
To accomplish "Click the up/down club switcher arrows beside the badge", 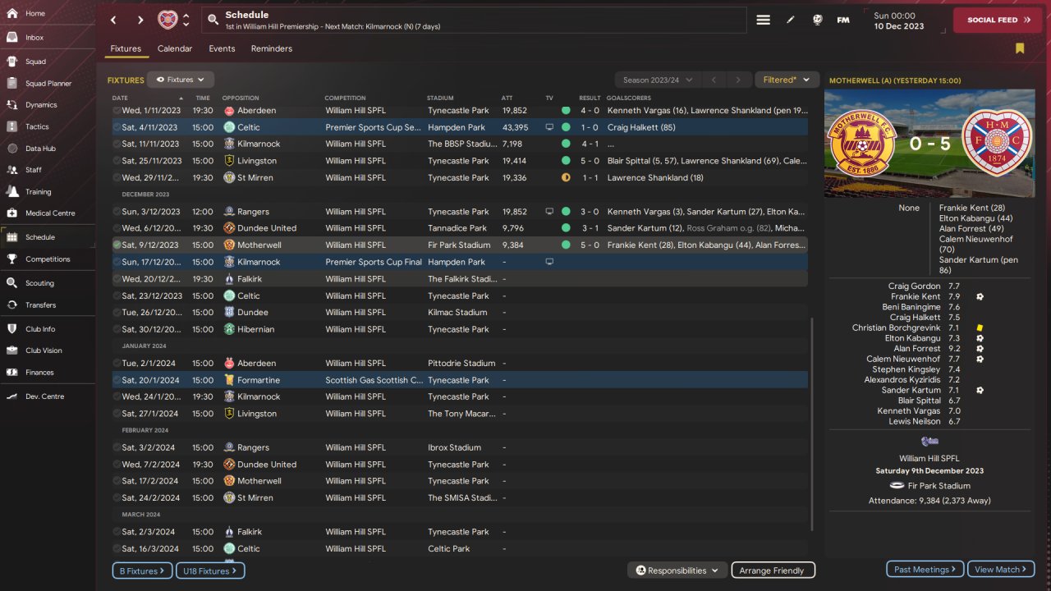I will [x=186, y=20].
